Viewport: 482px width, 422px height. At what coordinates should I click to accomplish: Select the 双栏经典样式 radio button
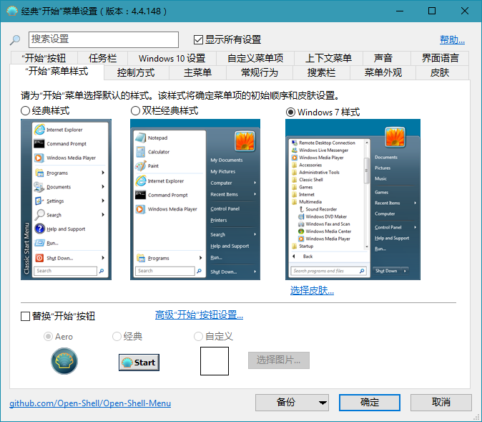tap(136, 111)
